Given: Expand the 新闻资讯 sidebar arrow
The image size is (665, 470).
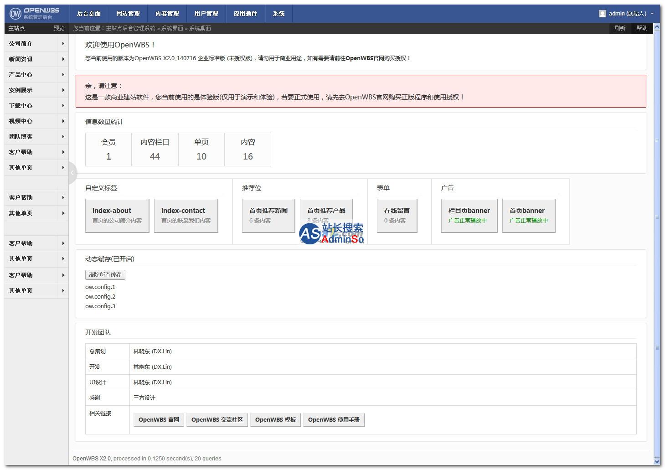Looking at the screenshot, I should (63, 59).
